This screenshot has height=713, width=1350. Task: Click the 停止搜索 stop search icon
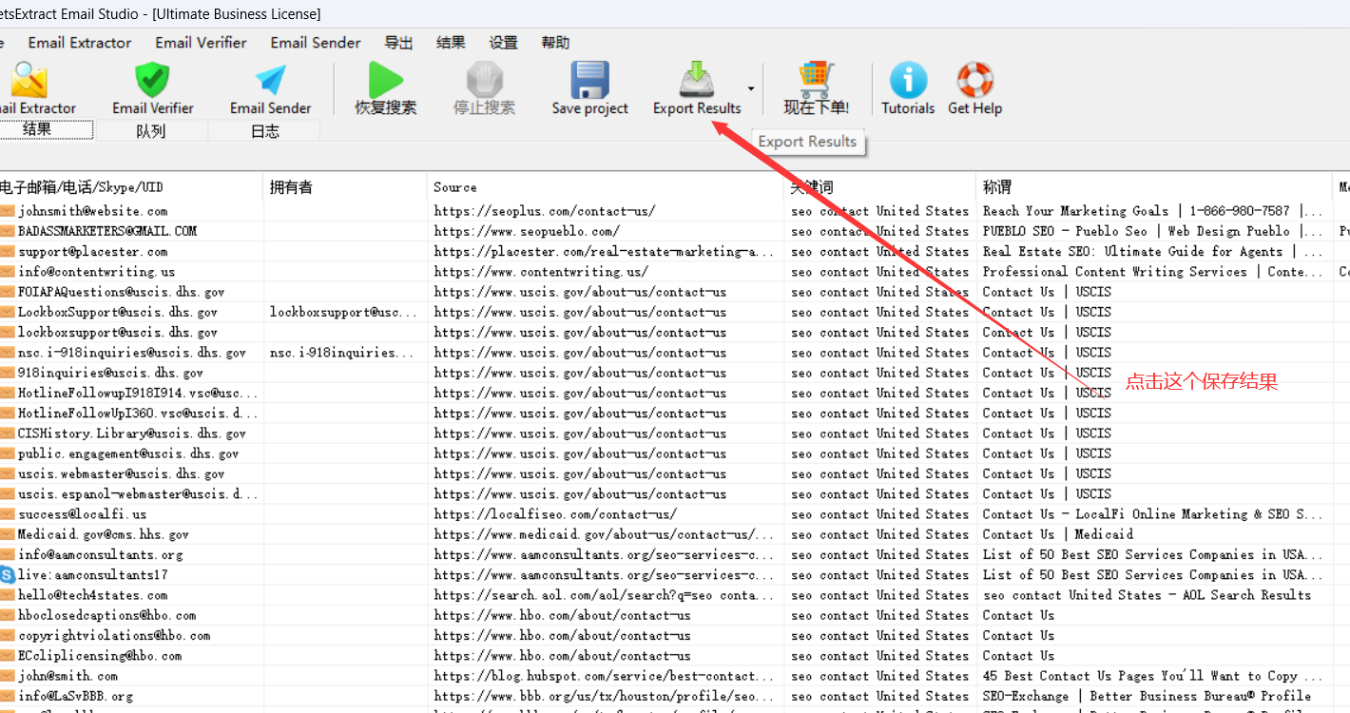click(x=484, y=78)
